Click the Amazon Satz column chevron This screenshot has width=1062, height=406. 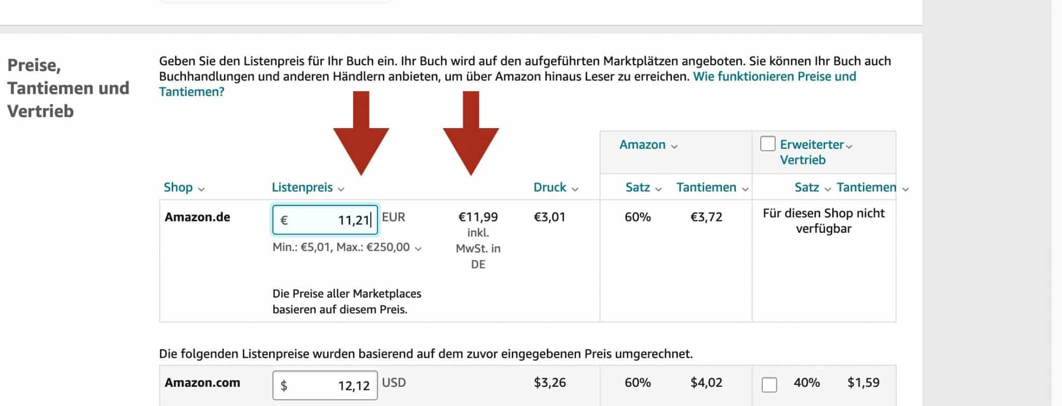coord(659,189)
